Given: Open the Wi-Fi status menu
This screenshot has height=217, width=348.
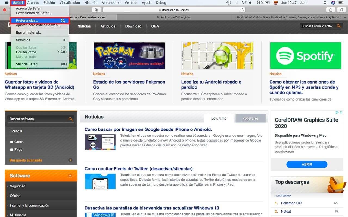Looking at the screenshot, I should (x=244, y=3).
